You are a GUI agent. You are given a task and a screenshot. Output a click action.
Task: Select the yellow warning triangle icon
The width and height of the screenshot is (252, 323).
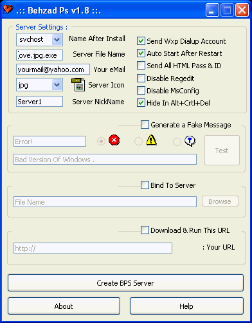151,140
